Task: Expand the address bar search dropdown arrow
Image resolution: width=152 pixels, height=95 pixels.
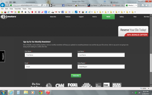Action: (x=44, y=5)
